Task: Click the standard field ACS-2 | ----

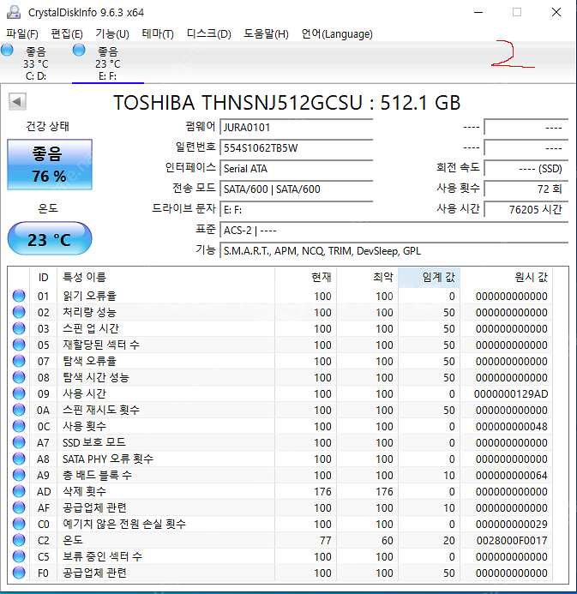Action: pyautogui.click(x=394, y=230)
